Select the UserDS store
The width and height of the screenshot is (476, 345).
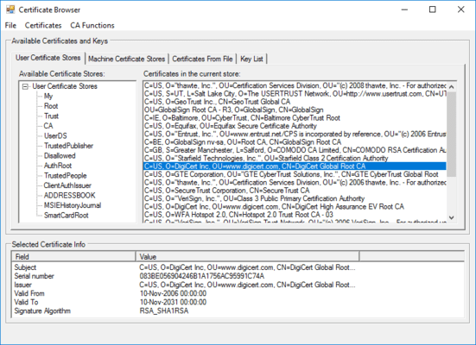[55, 135]
